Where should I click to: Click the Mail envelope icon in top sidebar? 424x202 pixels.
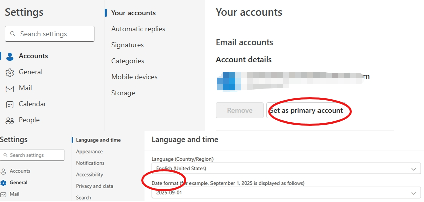(x=10, y=88)
